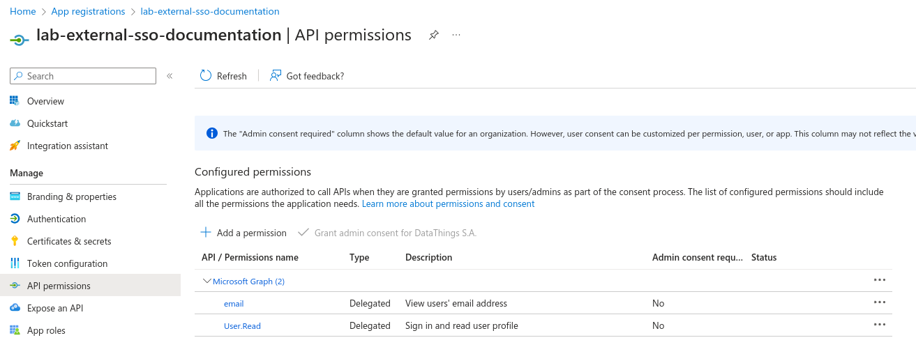Click the Type column header
Viewport: 916px width, 347px height.
359,257
